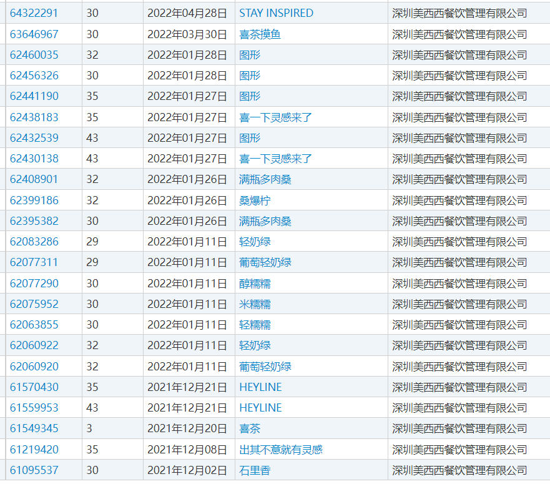This screenshot has width=550, height=484.
Task: Open registration number 62077311
Action: pyautogui.click(x=34, y=262)
